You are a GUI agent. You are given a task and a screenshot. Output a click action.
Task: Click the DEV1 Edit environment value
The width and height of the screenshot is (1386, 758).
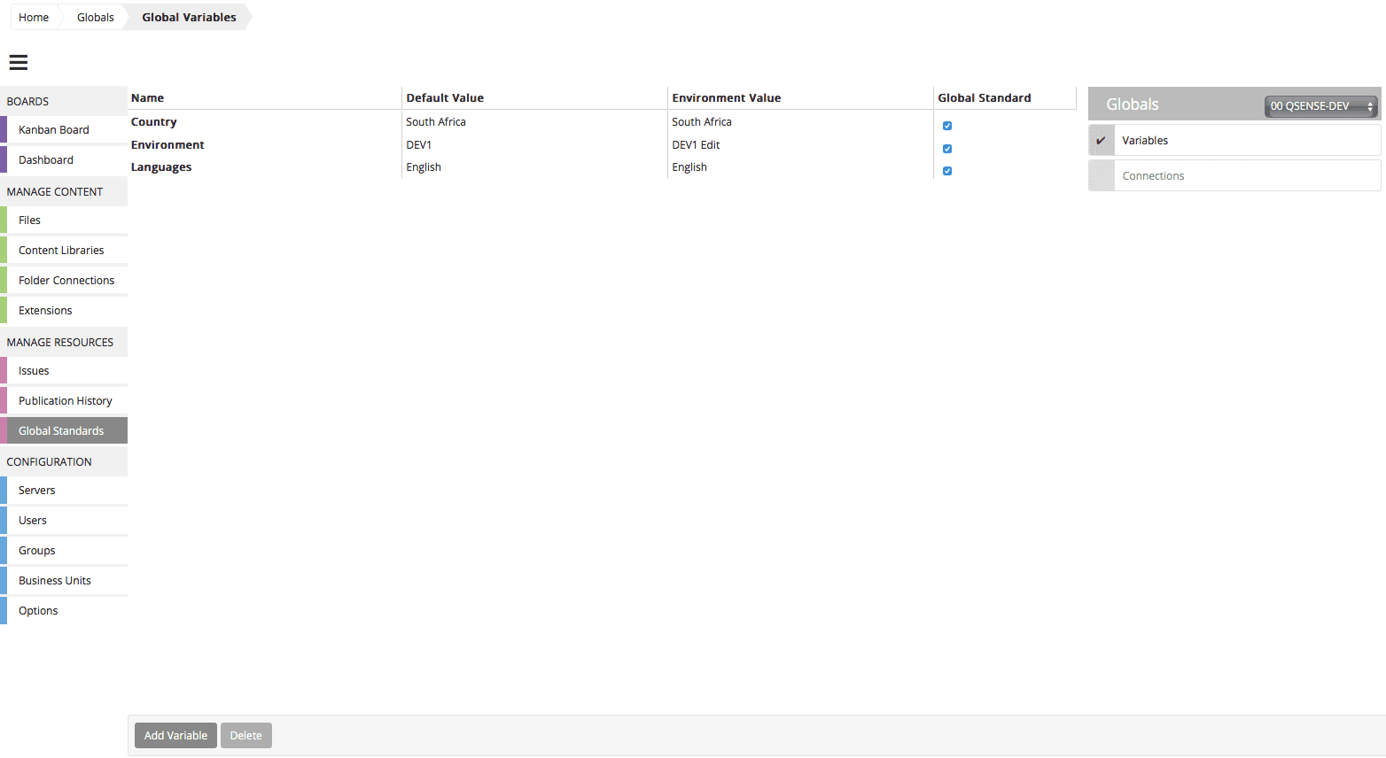[x=696, y=145]
